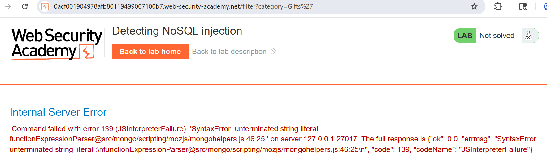Open the Back to lab description link
Image resolution: width=547 pixels, height=159 pixels.
(x=229, y=52)
